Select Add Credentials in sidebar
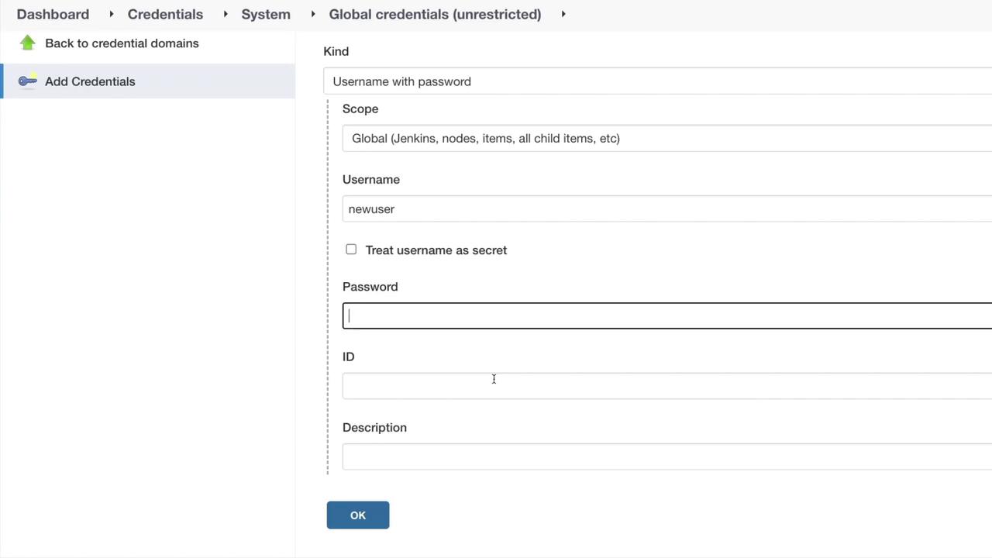Image resolution: width=992 pixels, height=558 pixels. click(90, 81)
